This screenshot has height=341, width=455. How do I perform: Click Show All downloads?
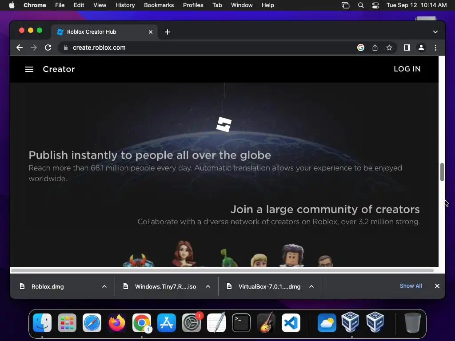point(411,286)
